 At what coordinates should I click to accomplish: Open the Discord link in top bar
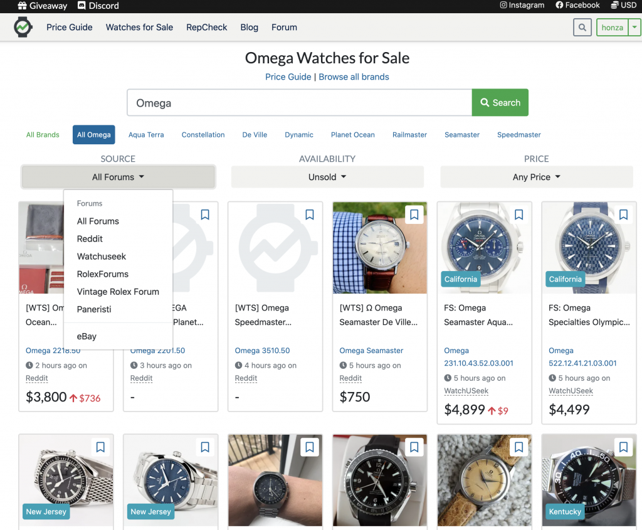point(98,6)
